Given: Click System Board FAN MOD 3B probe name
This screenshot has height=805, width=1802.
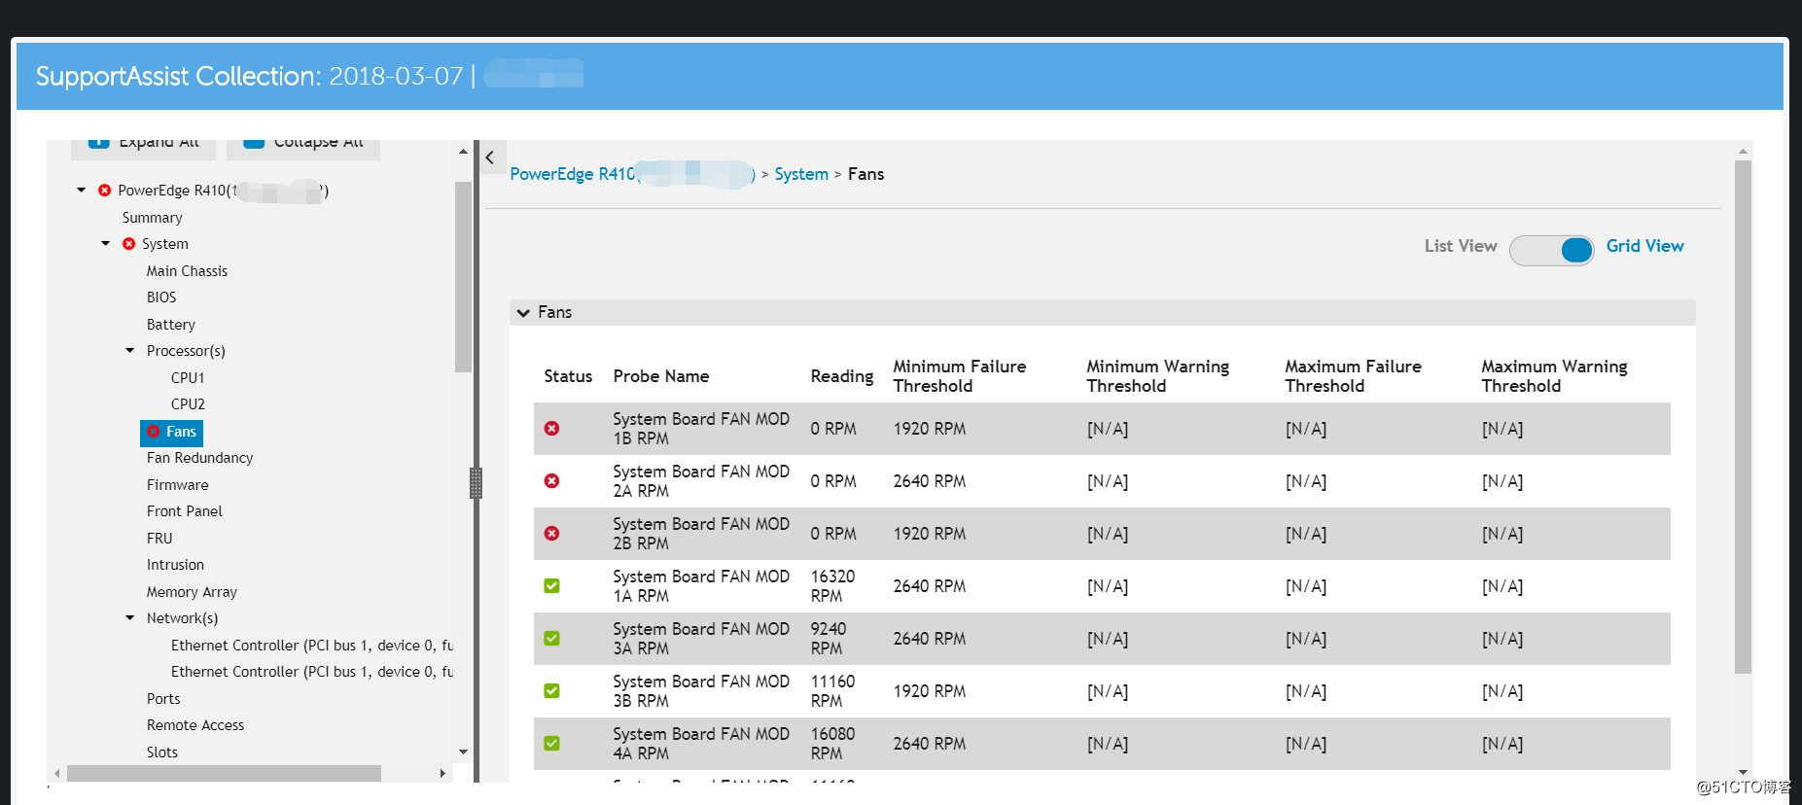Looking at the screenshot, I should point(701,691).
